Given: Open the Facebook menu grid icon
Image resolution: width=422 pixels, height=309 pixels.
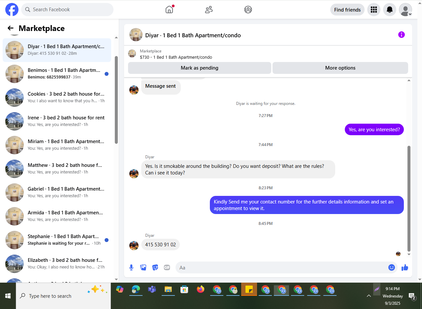Looking at the screenshot, I should click(374, 10).
